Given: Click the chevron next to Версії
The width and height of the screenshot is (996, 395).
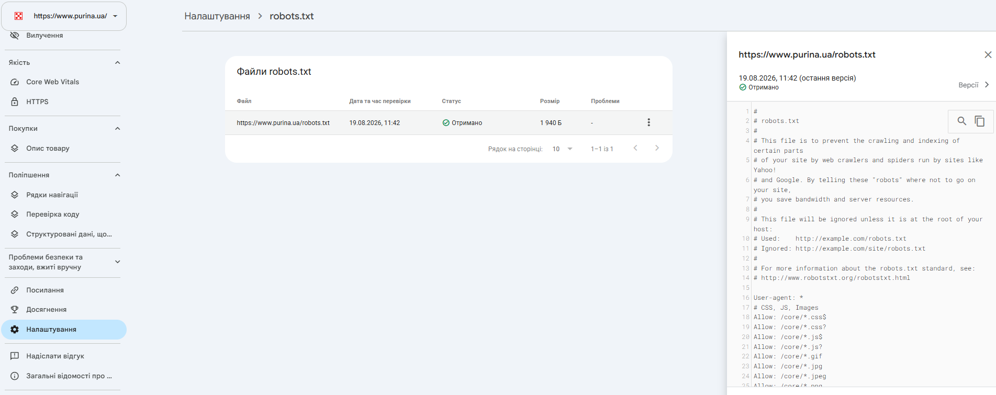Looking at the screenshot, I should (x=987, y=85).
